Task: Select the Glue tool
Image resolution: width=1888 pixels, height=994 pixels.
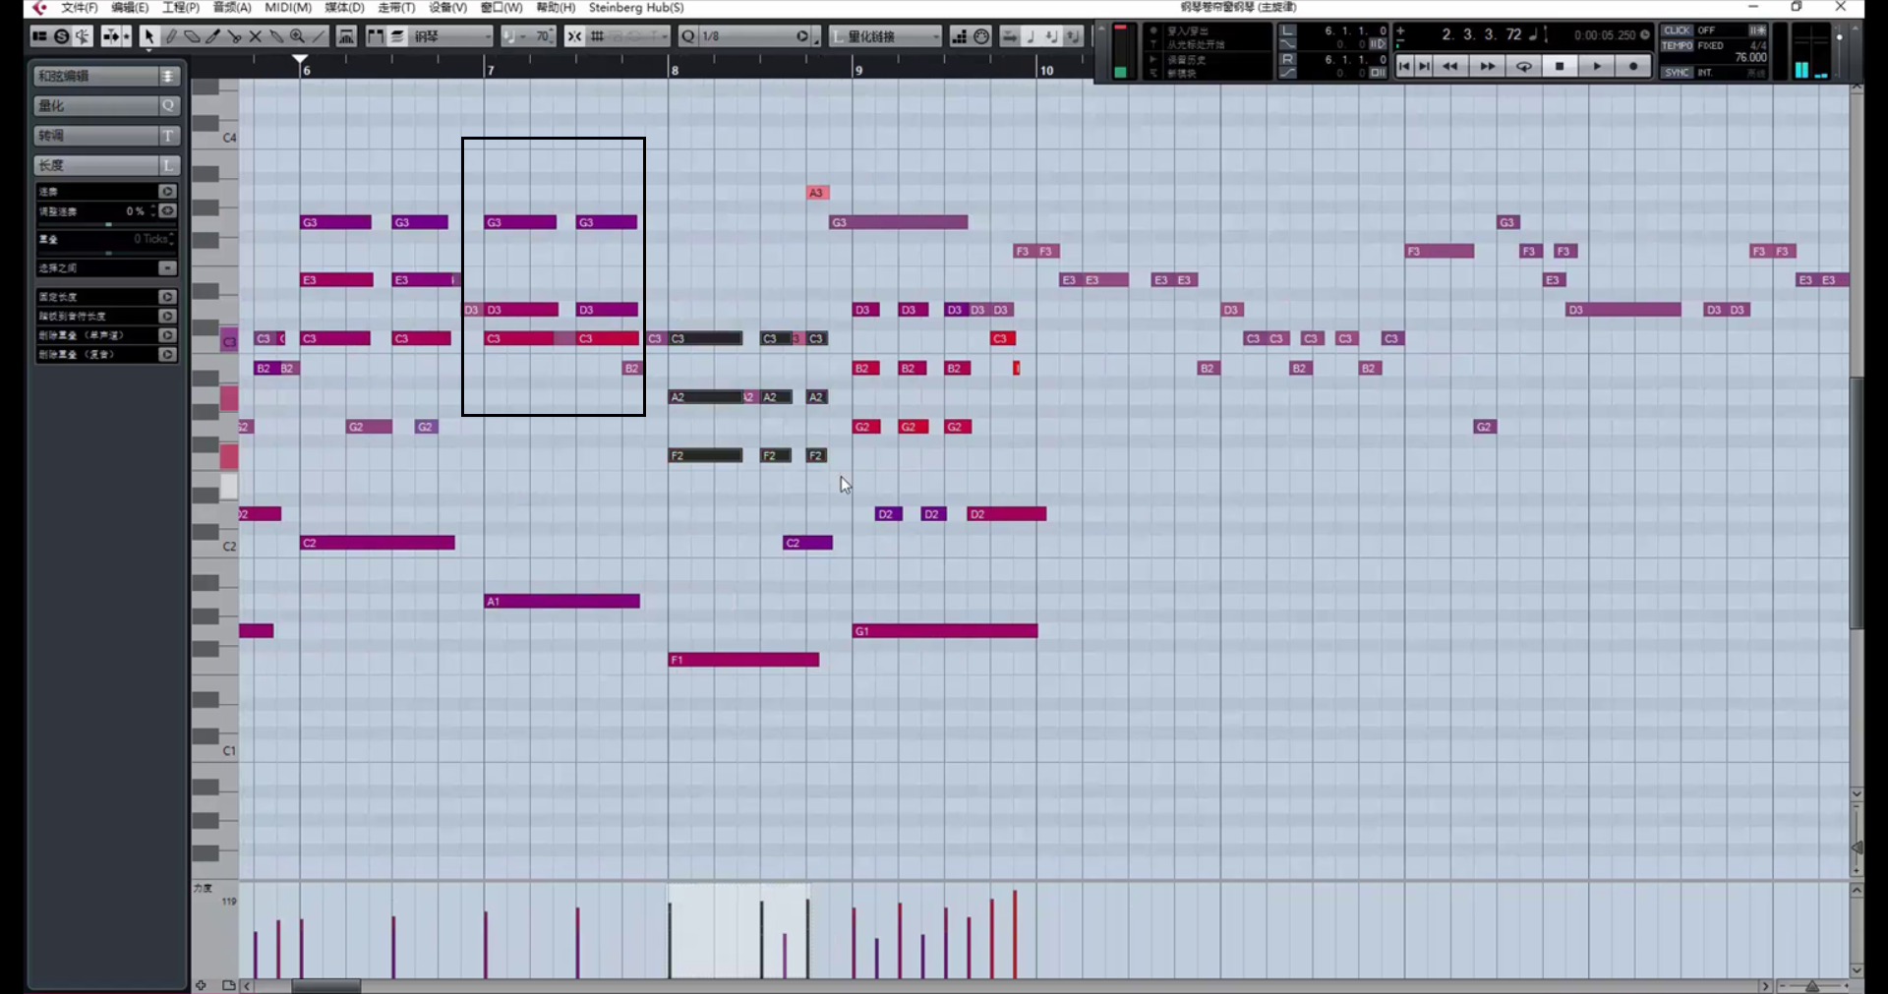Action: tap(276, 36)
